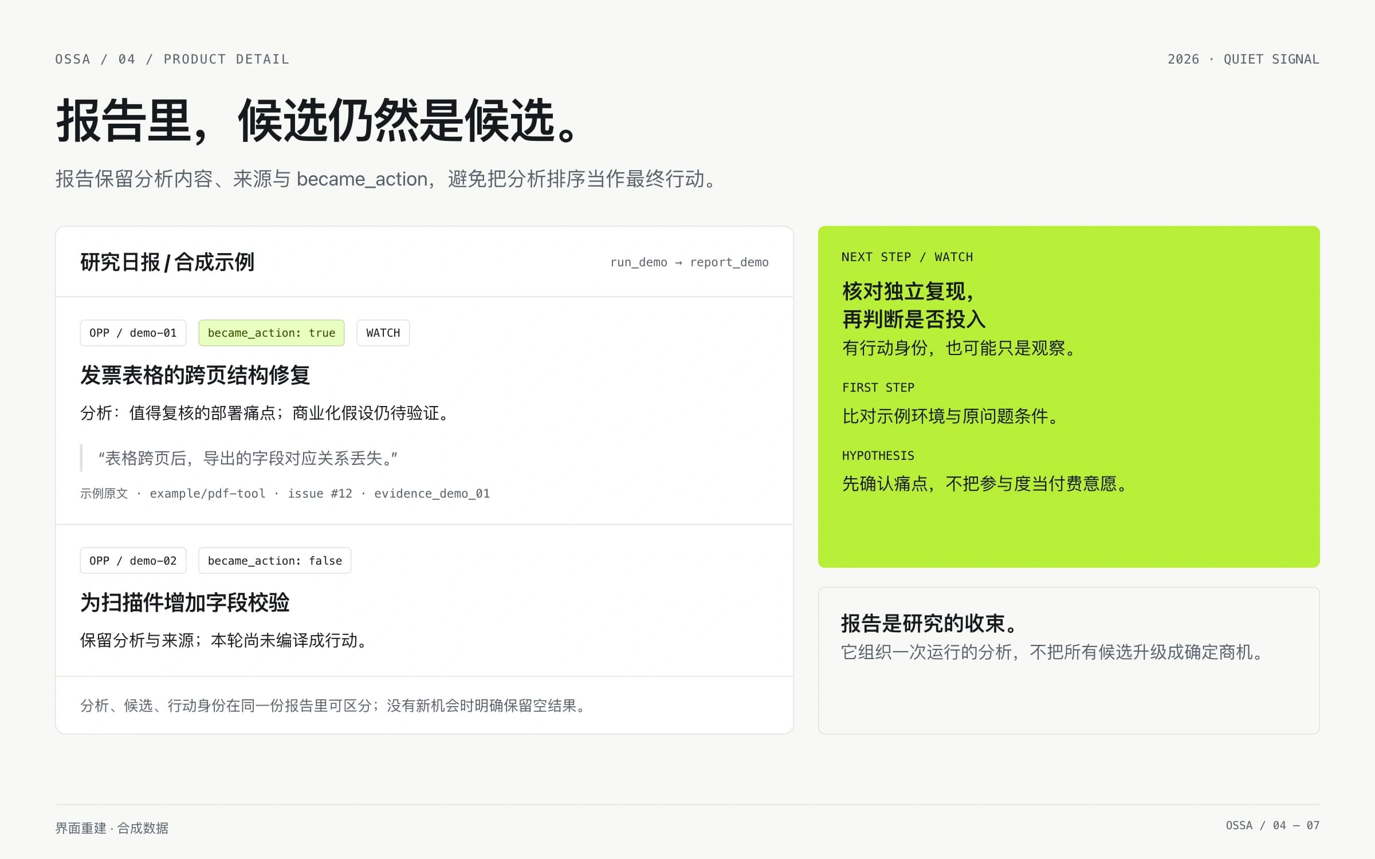Image resolution: width=1375 pixels, height=859 pixels.
Task: Click the quote '表格跨页后，导出的字段对应关系丢失。'
Action: (247, 458)
